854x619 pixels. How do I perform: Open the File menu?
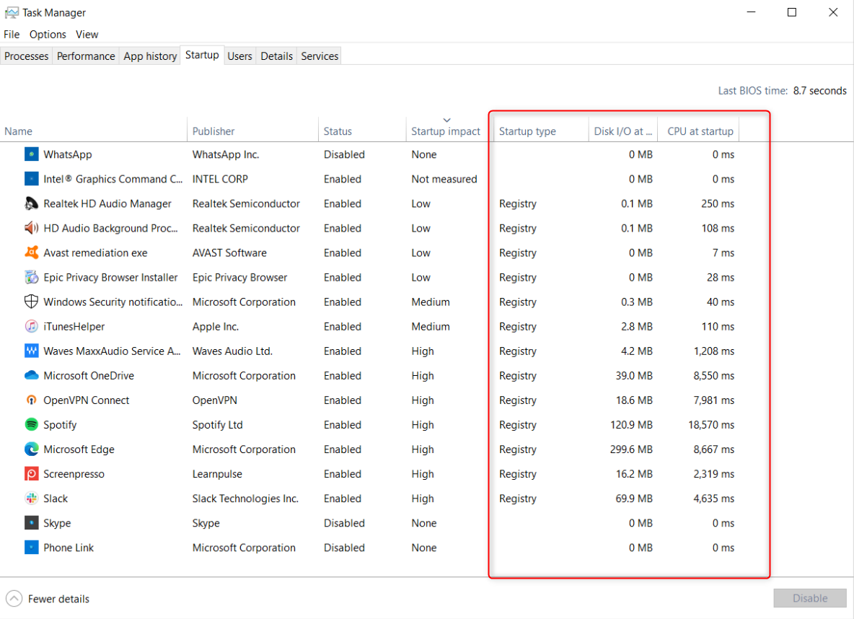(12, 35)
